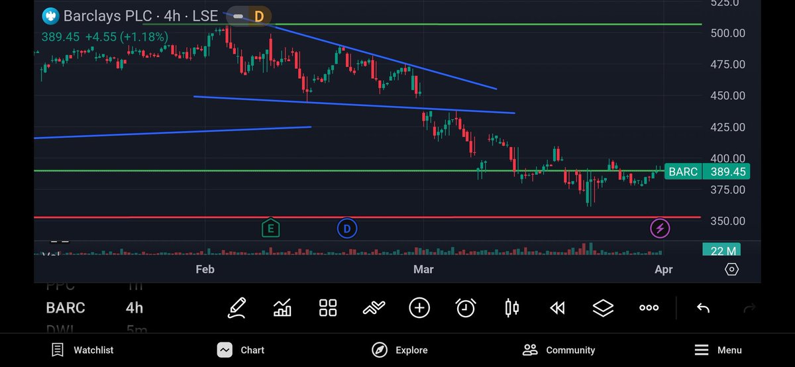
Task: Select the green line near 500
Action: tap(422, 24)
